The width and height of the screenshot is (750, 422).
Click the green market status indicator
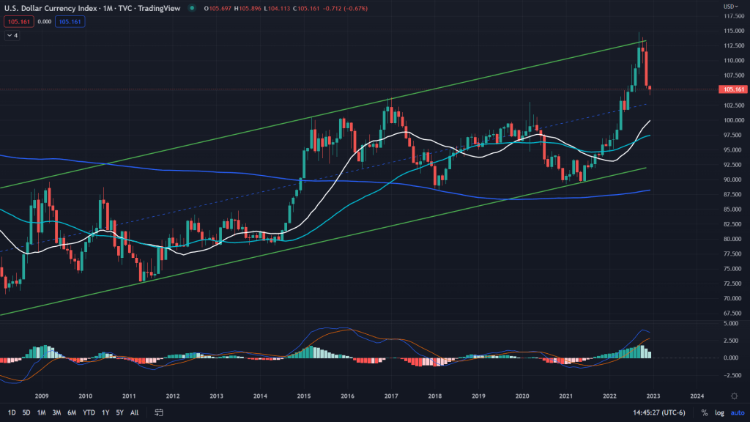191,8
